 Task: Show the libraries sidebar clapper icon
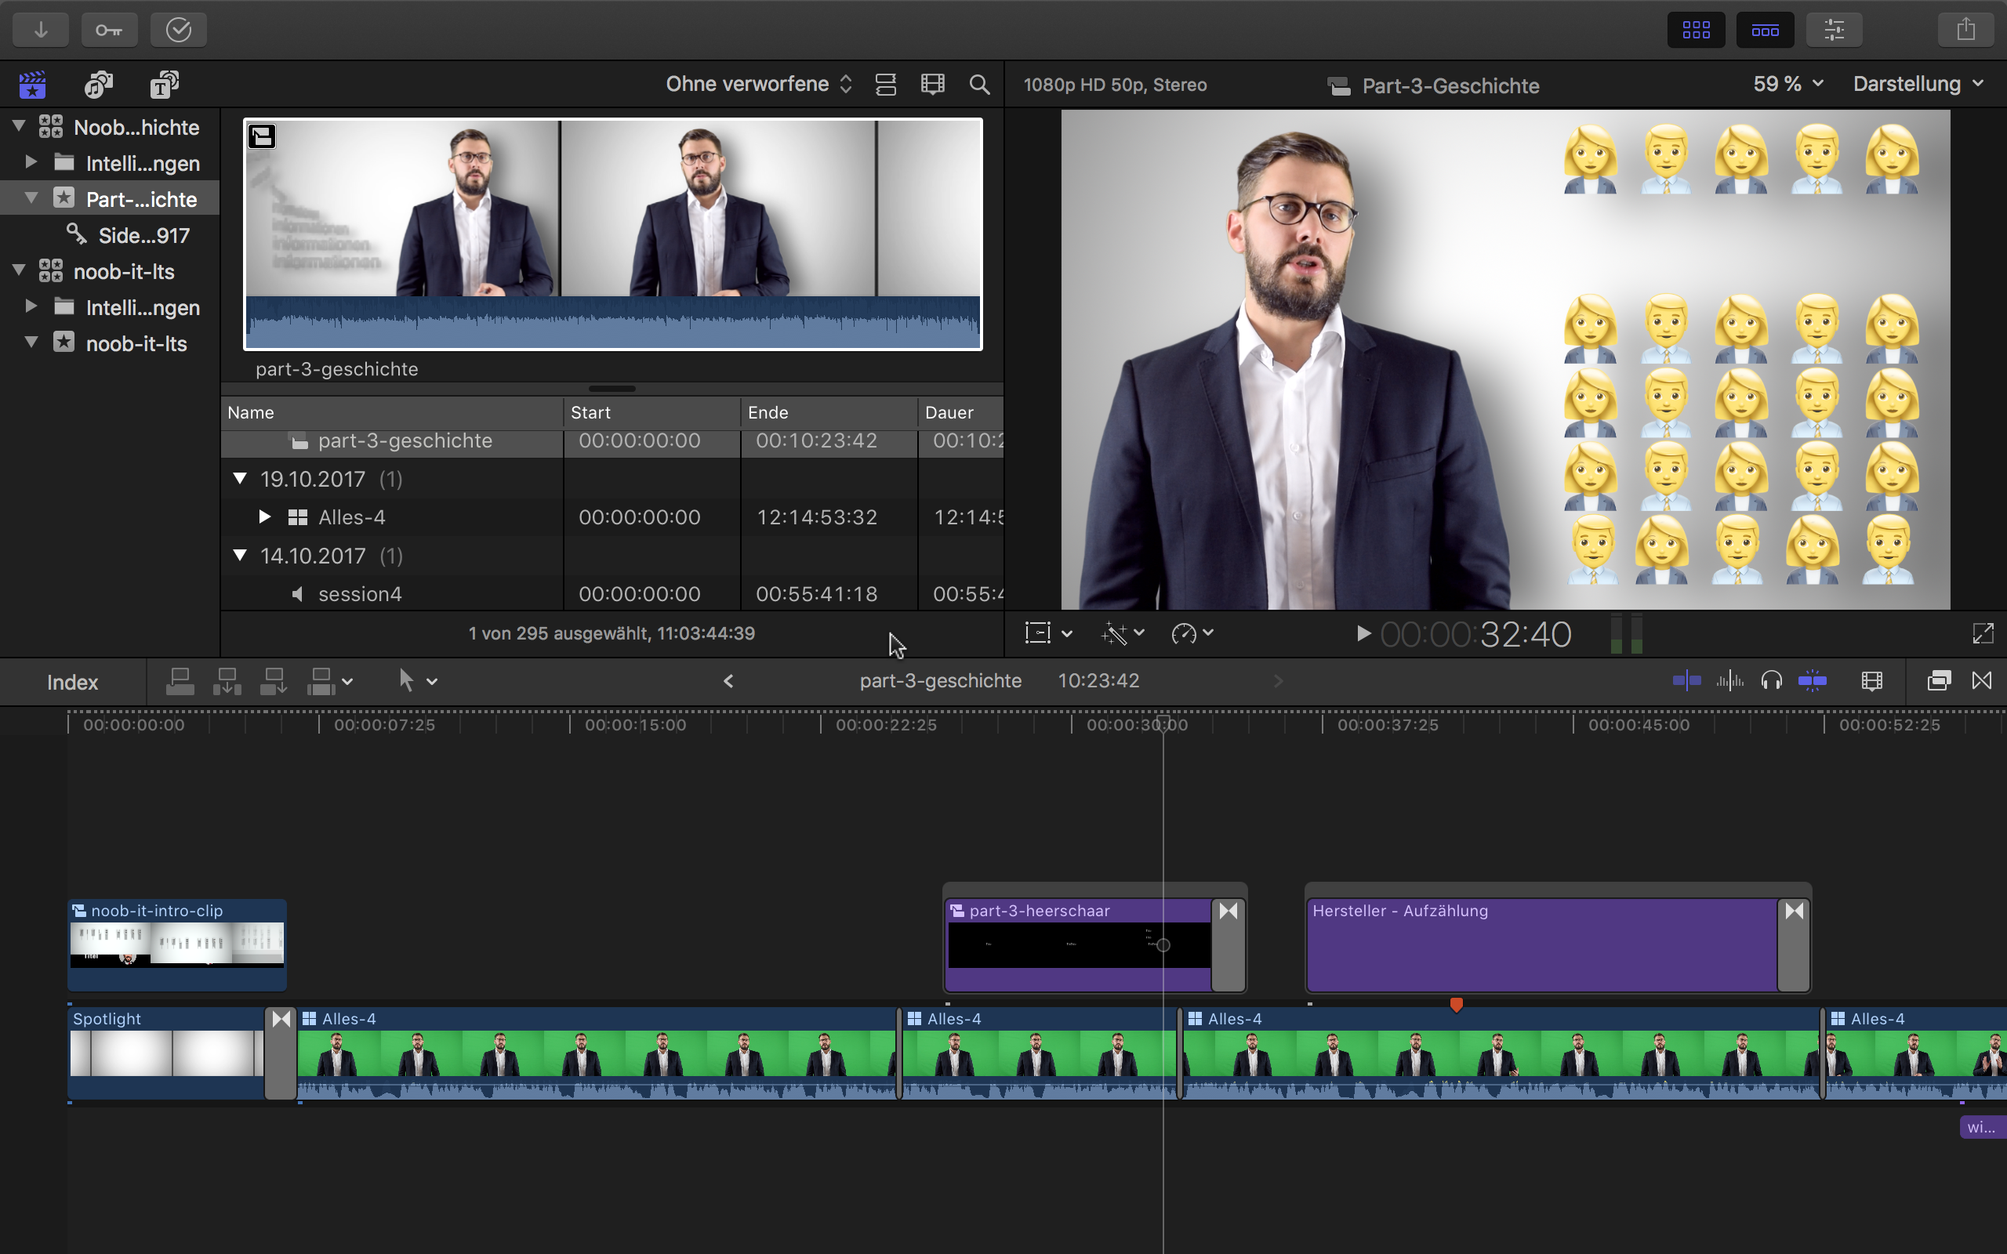32,85
